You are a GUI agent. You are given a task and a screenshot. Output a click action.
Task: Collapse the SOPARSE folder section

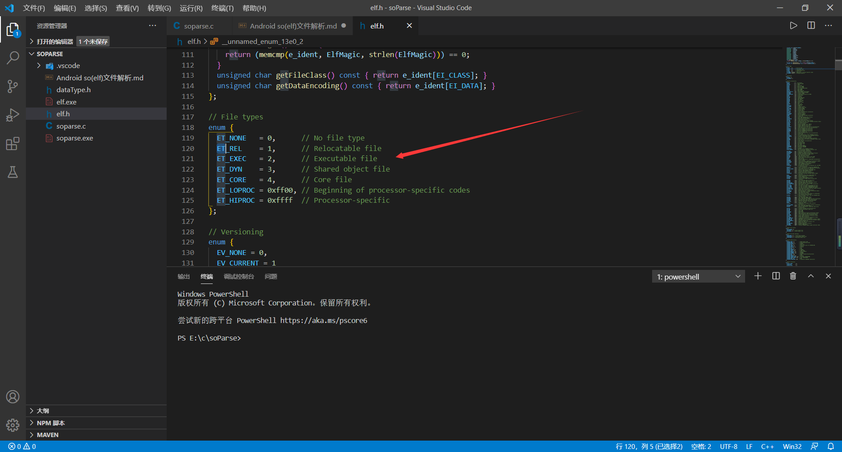click(96, 54)
